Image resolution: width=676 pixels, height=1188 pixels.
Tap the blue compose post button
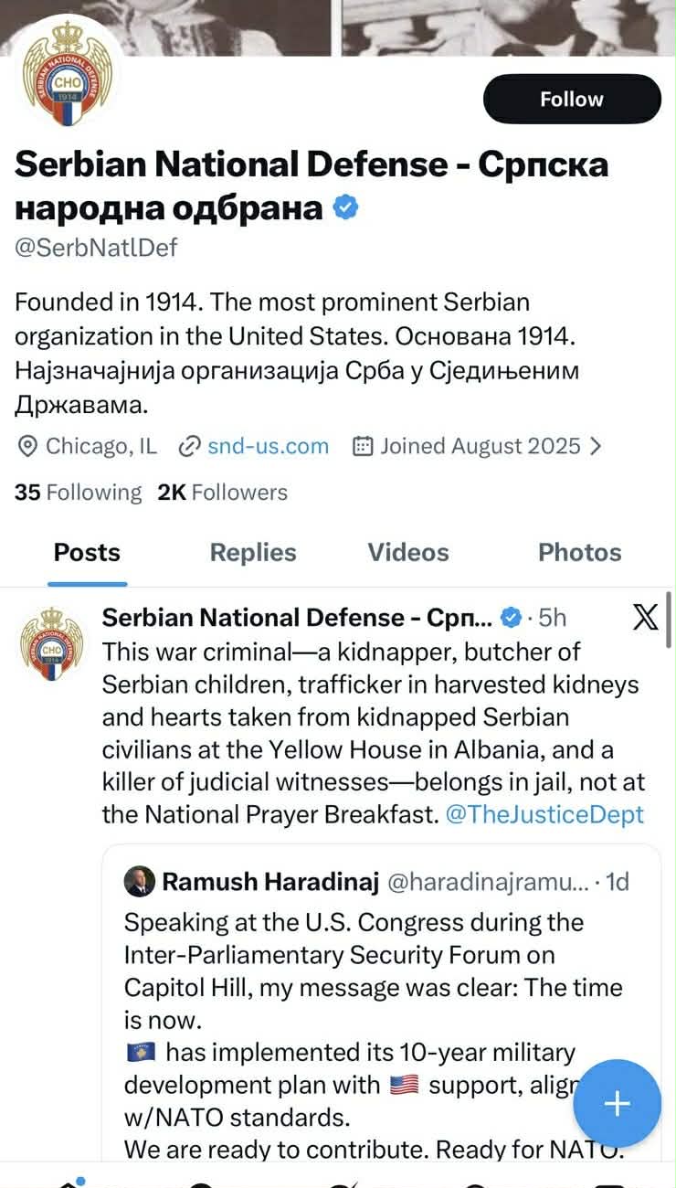[617, 1103]
